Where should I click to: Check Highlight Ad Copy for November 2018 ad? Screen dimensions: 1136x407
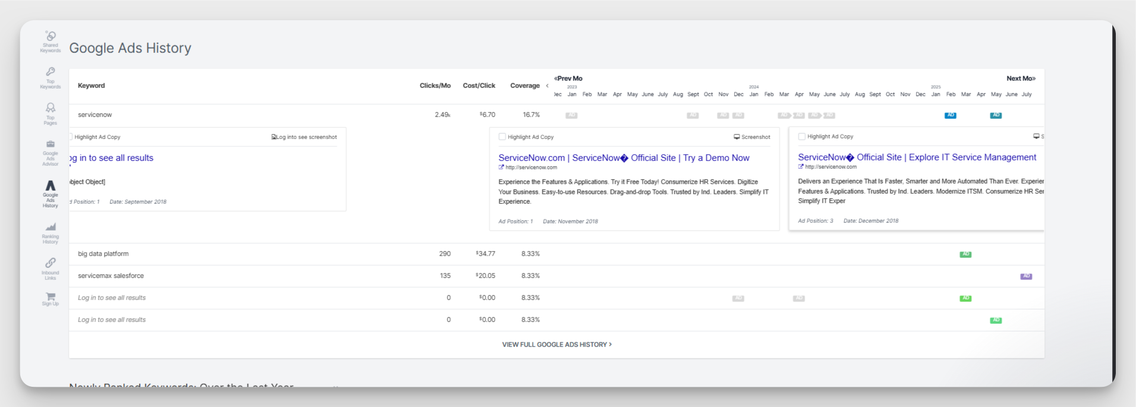[x=502, y=137]
